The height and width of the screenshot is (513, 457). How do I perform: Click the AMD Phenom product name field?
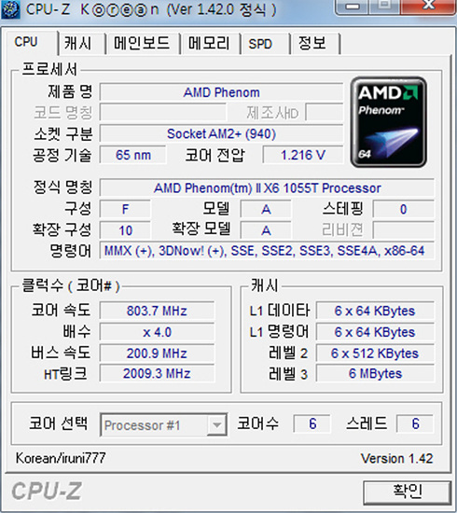coord(221,92)
